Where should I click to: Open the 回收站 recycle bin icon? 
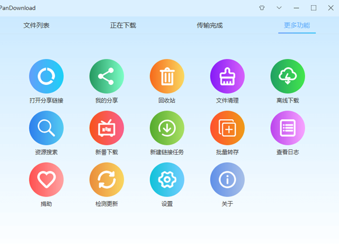click(167, 76)
